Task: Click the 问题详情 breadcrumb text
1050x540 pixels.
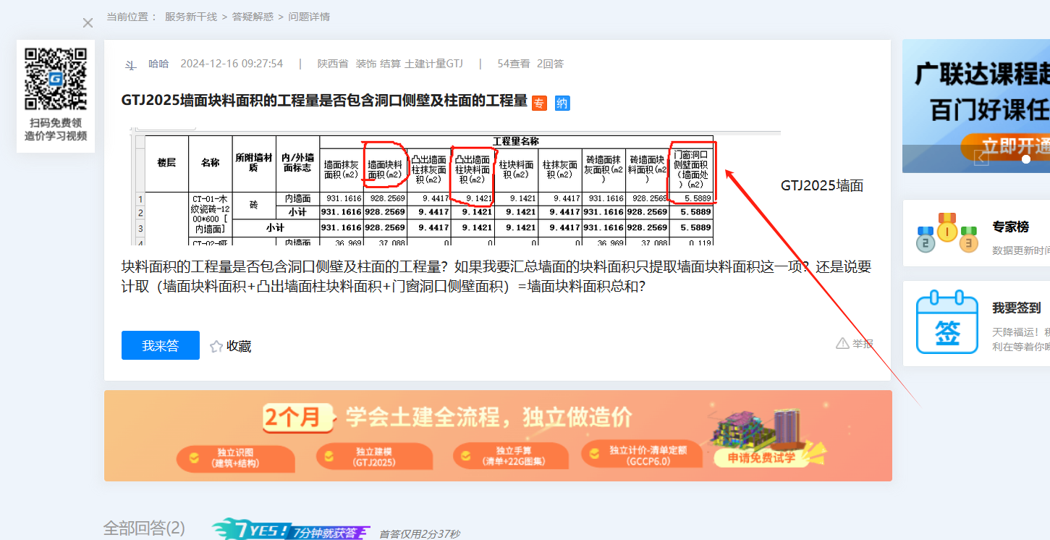Action: pyautogui.click(x=309, y=17)
